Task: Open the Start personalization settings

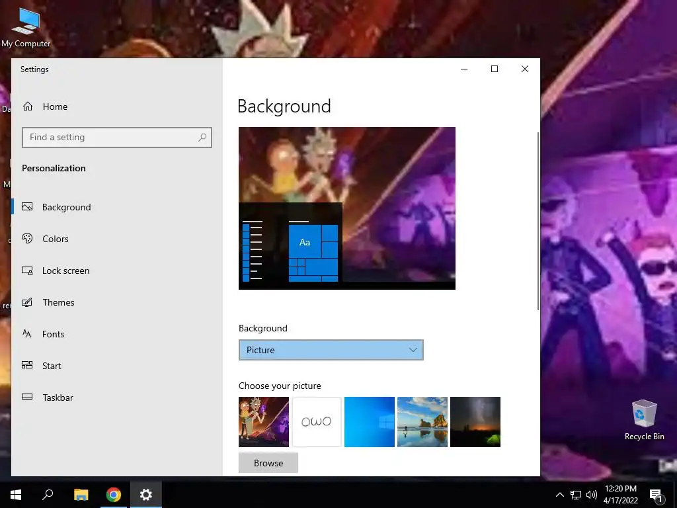Action: tap(116, 366)
